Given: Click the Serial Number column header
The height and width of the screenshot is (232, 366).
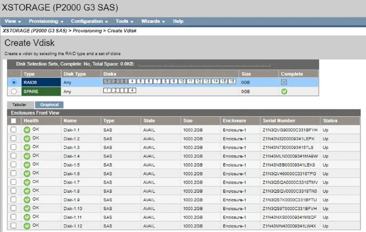Looking at the screenshot, I should (x=279, y=121).
